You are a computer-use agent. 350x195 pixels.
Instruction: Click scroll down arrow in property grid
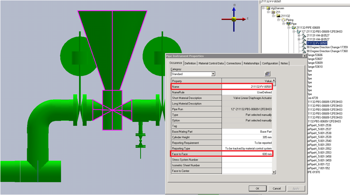tap(274, 172)
